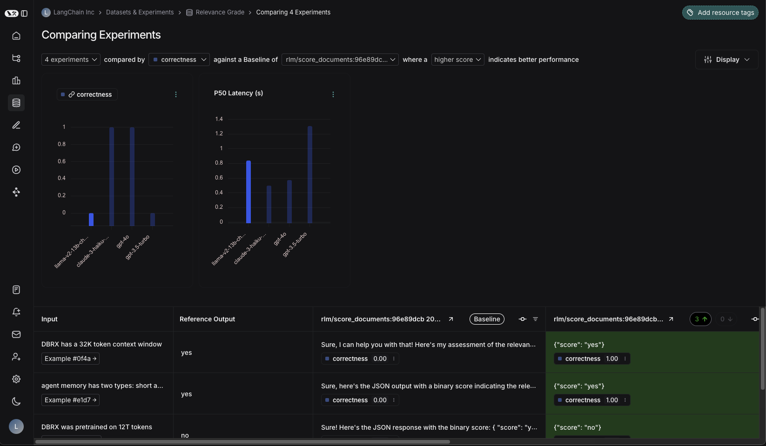Open Datasets & Experiments database sidebar icon
This screenshot has height=446, width=766.
(16, 103)
